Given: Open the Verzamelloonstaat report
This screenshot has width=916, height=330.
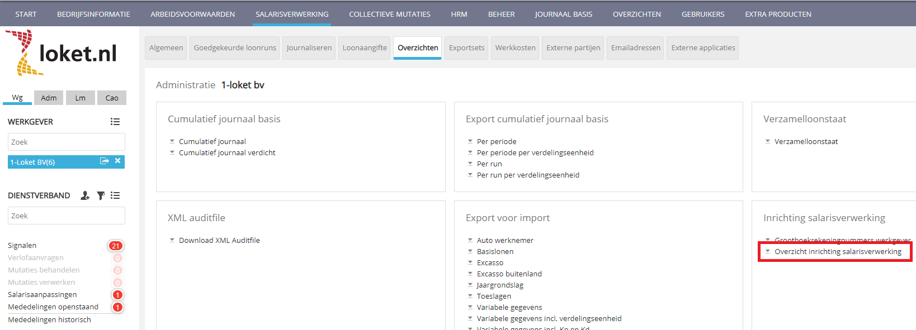Looking at the screenshot, I should pyautogui.click(x=805, y=142).
